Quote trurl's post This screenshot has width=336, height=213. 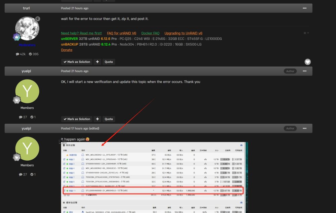(109, 62)
